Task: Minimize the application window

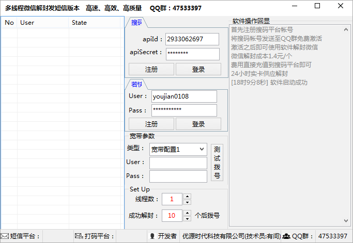Action: coord(295,6)
